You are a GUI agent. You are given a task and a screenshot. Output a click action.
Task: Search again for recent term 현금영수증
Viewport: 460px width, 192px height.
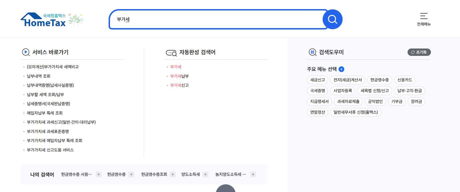click(116, 174)
